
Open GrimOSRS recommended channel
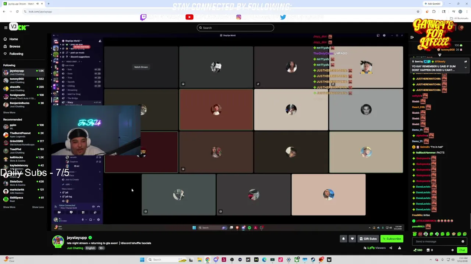23,143
